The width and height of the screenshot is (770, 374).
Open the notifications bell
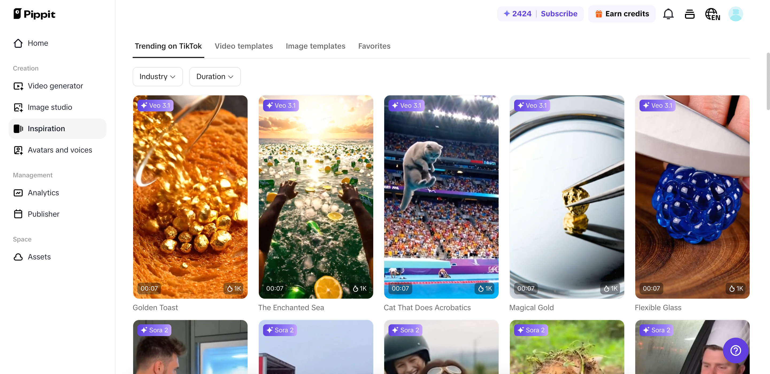tap(668, 14)
